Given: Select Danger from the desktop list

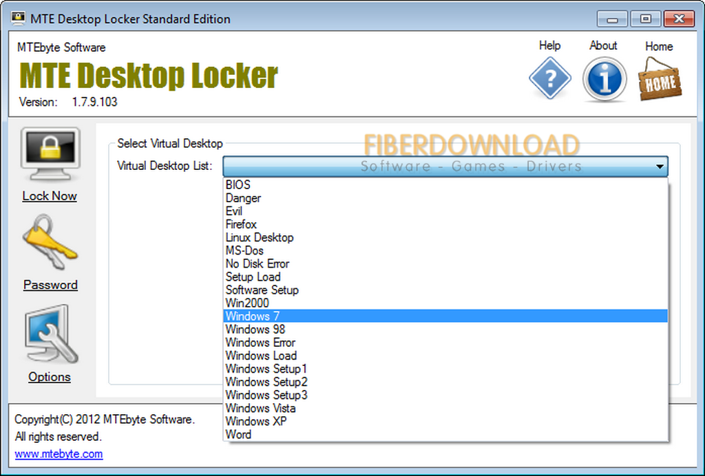Looking at the screenshot, I should (x=445, y=198).
